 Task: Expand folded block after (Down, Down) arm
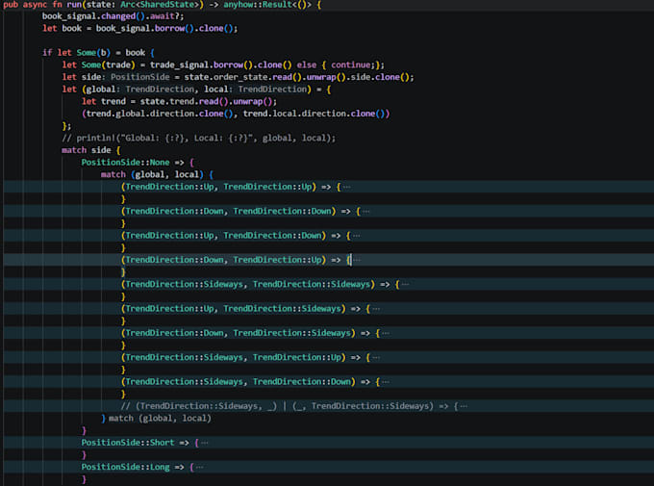tap(366, 212)
